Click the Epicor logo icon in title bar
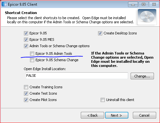The height and width of the screenshot is (123, 160). coord(4,4)
